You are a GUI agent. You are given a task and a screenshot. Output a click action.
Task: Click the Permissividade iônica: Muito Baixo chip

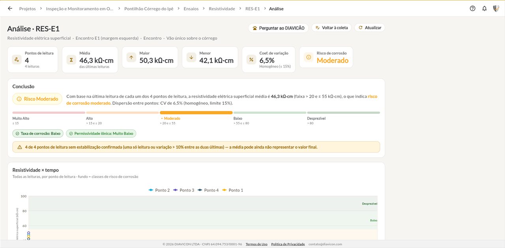coord(101,134)
